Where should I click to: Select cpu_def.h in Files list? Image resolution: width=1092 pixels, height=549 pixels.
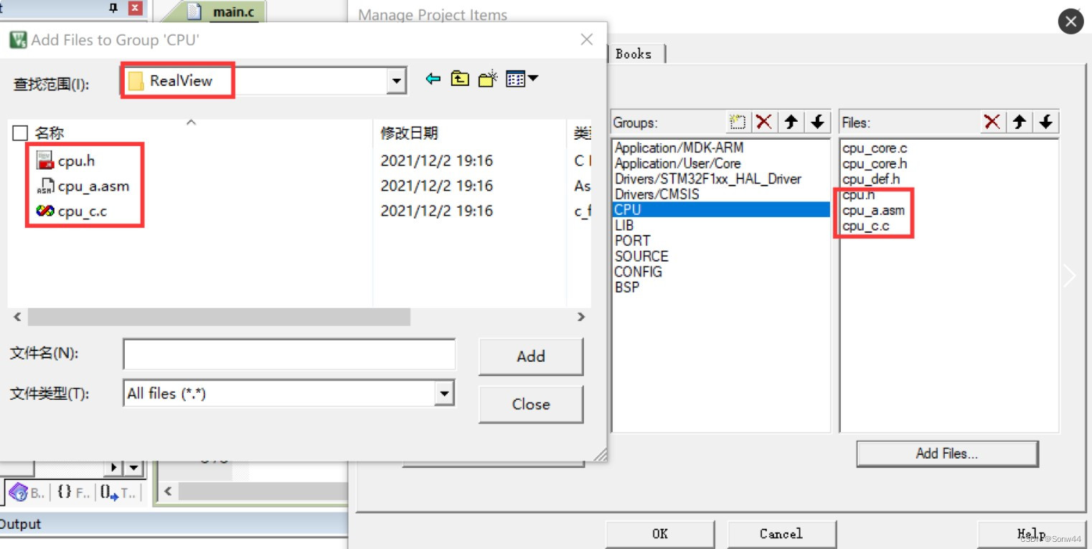(x=871, y=179)
